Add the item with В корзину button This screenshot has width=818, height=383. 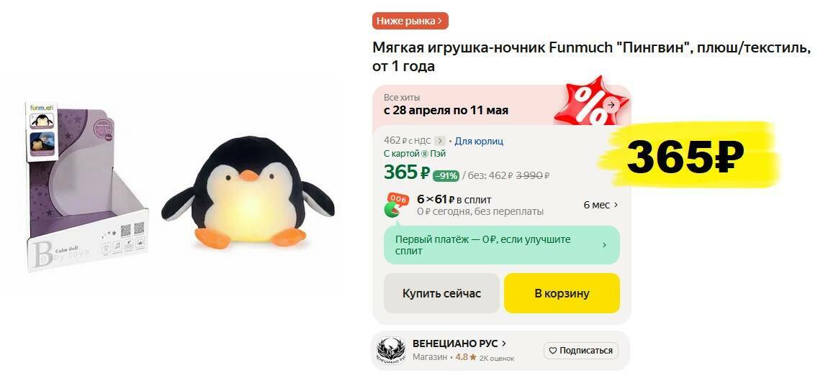(x=562, y=293)
